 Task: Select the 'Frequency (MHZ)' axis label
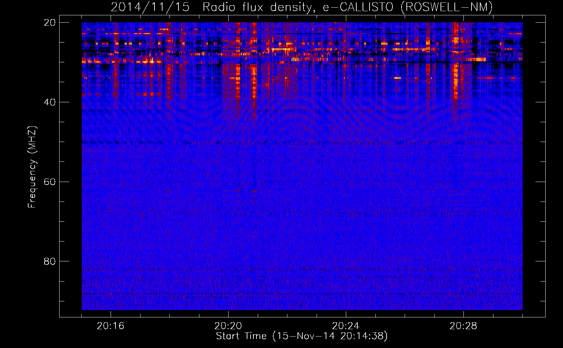click(x=32, y=167)
